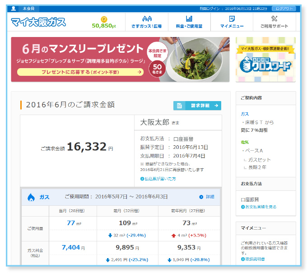Select the 振替予定日 2016年6月13日 text
The width and height of the screenshot is (307, 273).
pyautogui.click(x=174, y=147)
